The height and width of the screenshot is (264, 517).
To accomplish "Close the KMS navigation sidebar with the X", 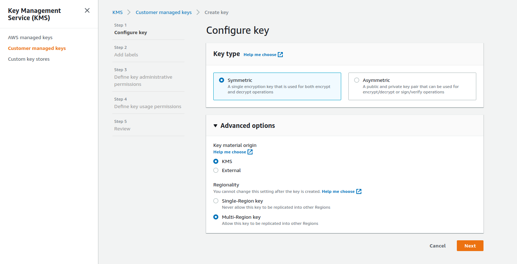I will click(x=87, y=10).
